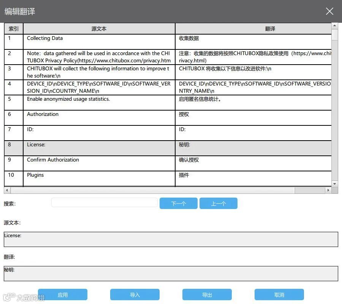The width and height of the screenshot is (342, 304).
Task: Click the 翻译 column header
Action: (x=253, y=28)
